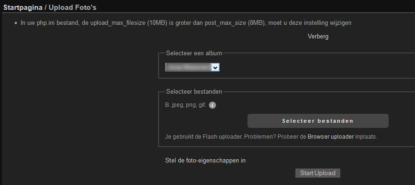Expand Stel de foto-eigenschappen in
Viewport: 415px width, 185px height.
[205, 160]
